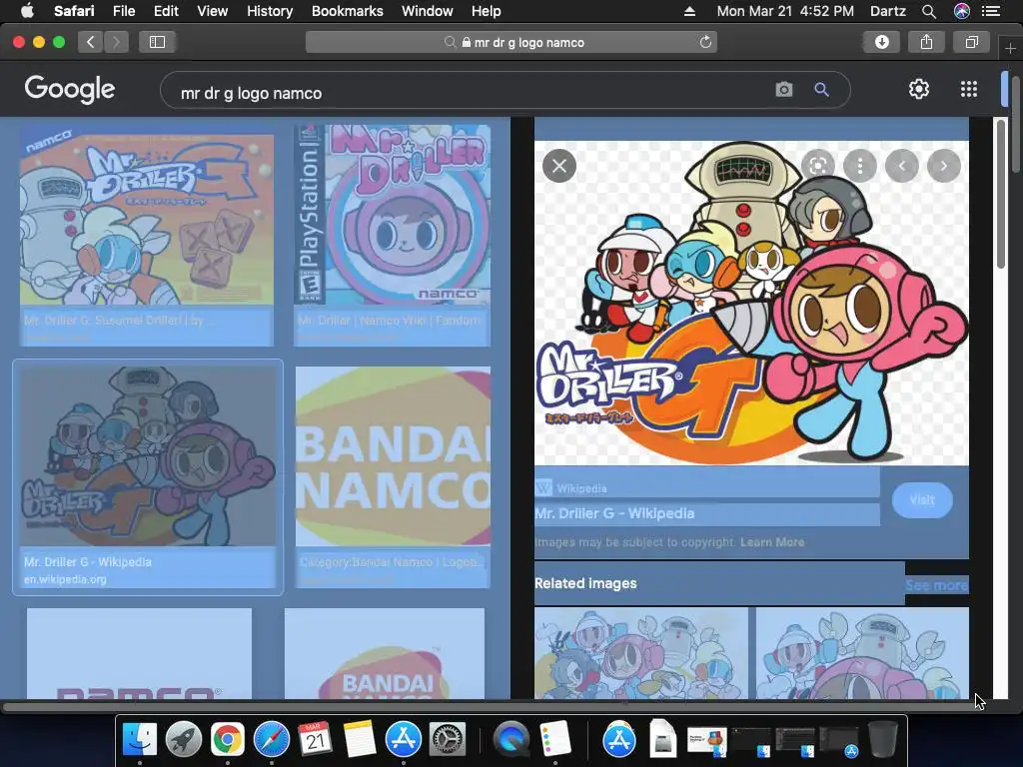Open the Bookmarks menu
The width and height of the screenshot is (1023, 767).
coord(347,11)
